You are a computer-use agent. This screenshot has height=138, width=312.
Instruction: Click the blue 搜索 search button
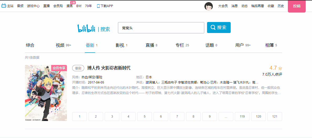point(219,27)
